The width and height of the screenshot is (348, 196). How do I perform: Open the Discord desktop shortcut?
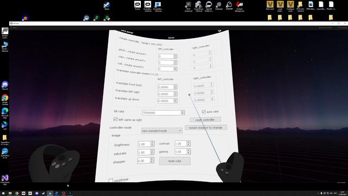coord(5,85)
